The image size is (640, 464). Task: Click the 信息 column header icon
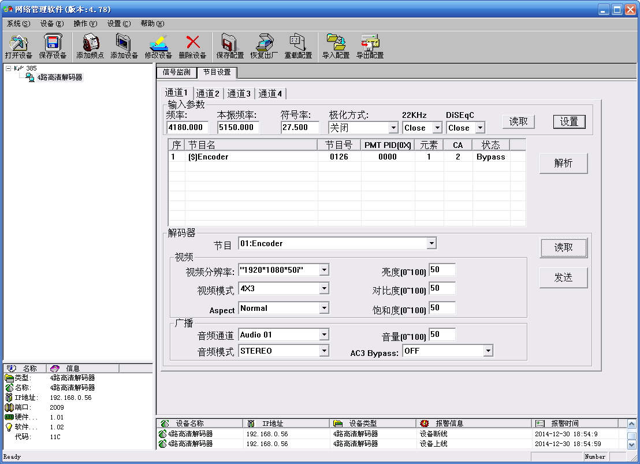click(55, 369)
